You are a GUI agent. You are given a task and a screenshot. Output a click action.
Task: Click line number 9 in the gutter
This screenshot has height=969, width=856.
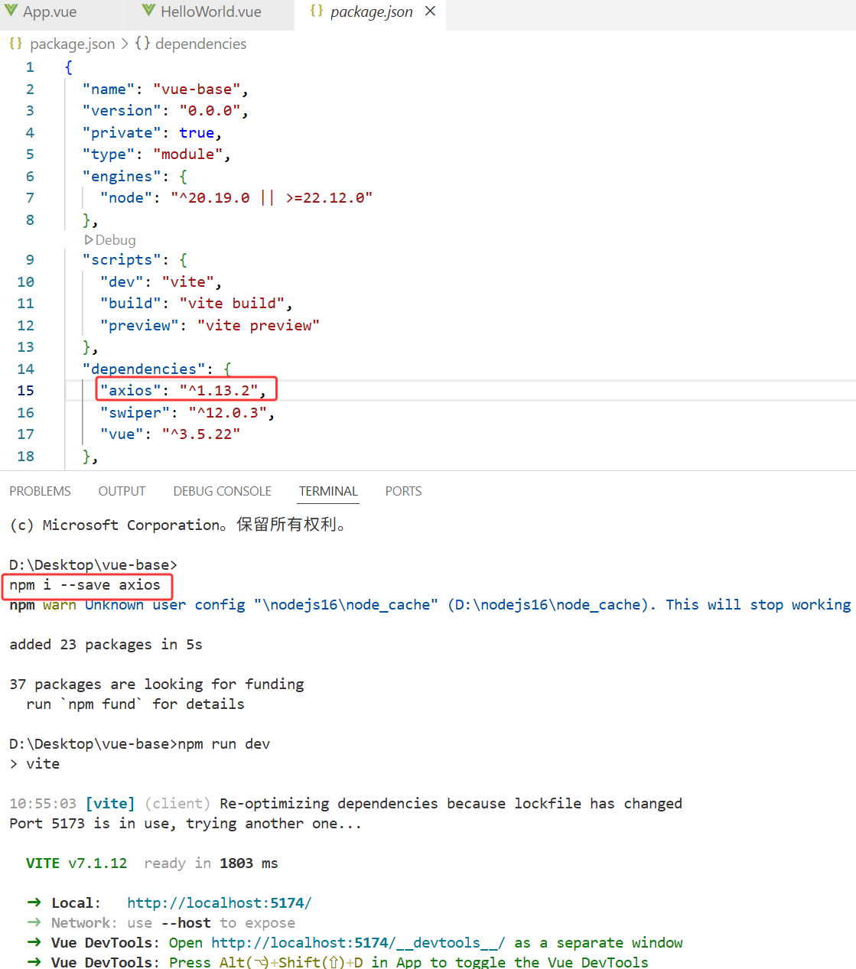pyautogui.click(x=30, y=260)
